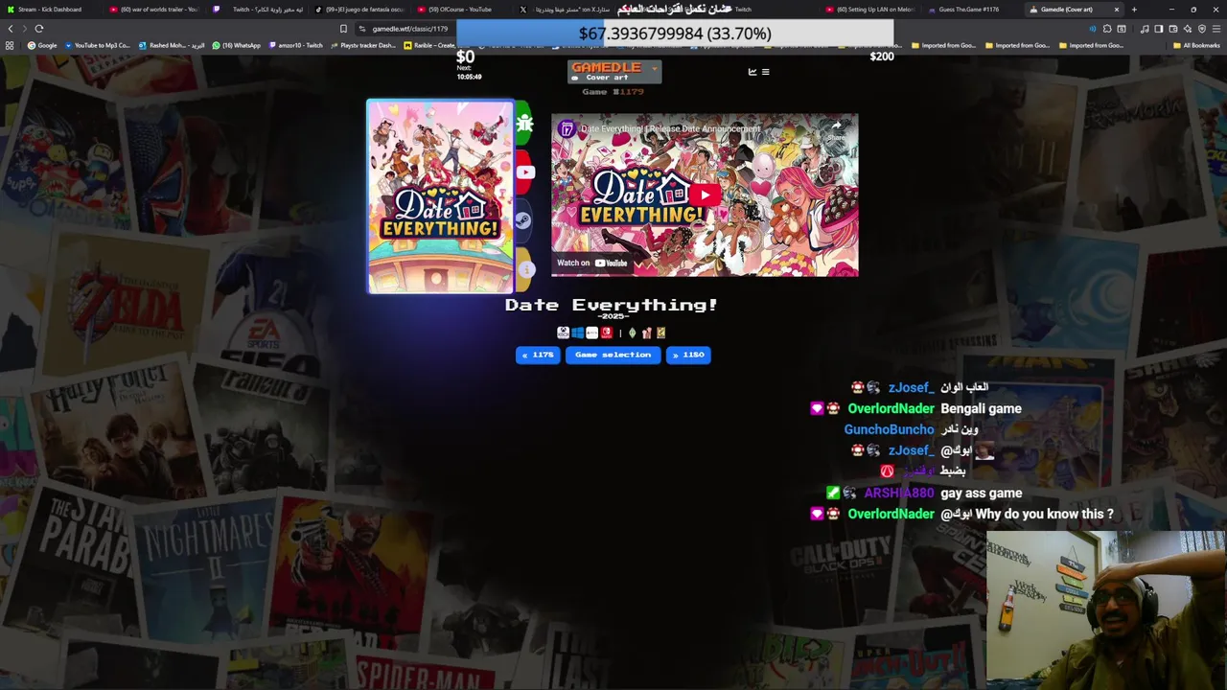Click the Xbox platform icon
Viewport: 1227px width, 690px height.
click(563, 333)
